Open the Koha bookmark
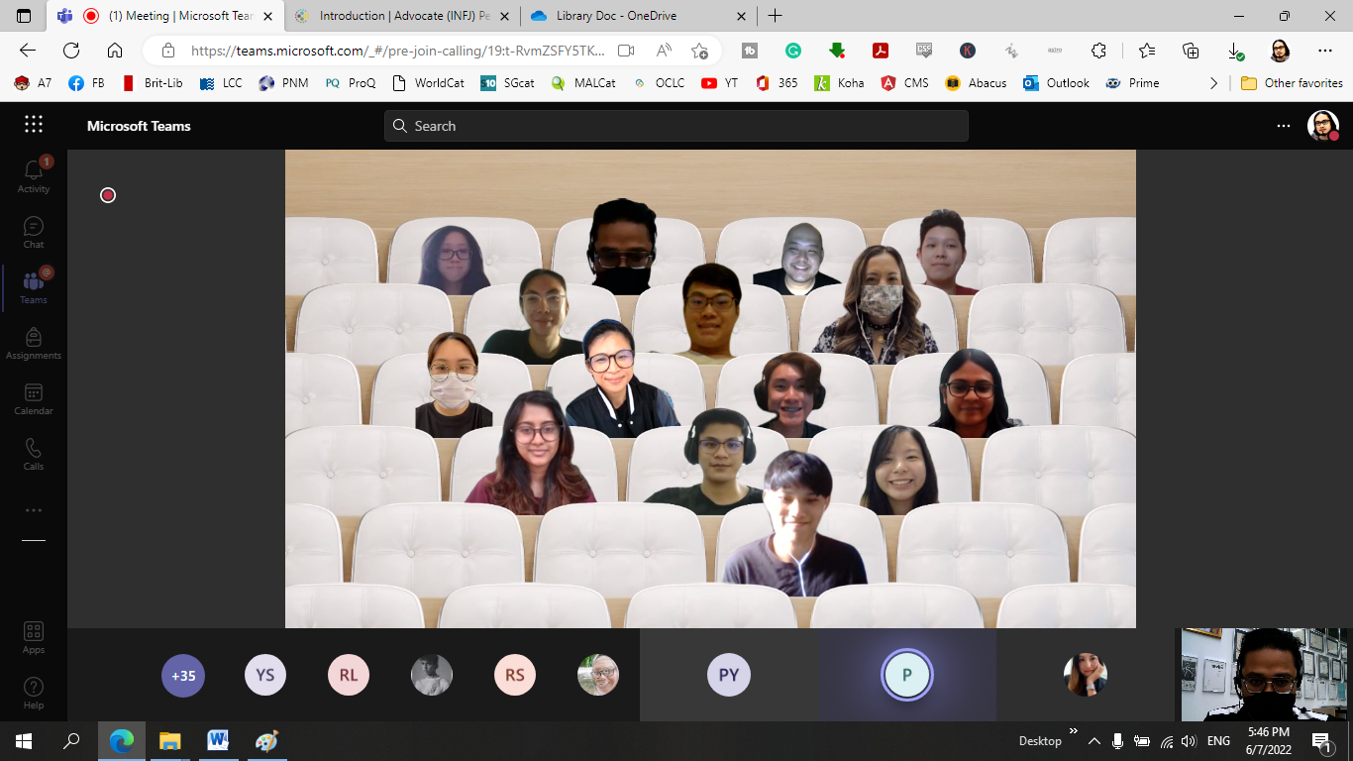The width and height of the screenshot is (1353, 761). tap(839, 83)
